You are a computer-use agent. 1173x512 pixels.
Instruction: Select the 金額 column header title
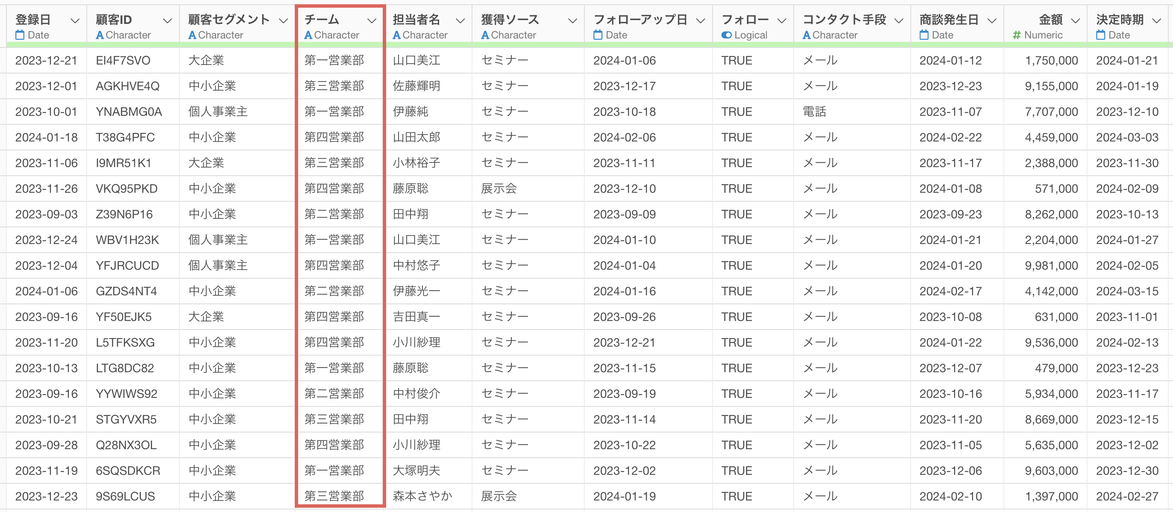point(1050,20)
